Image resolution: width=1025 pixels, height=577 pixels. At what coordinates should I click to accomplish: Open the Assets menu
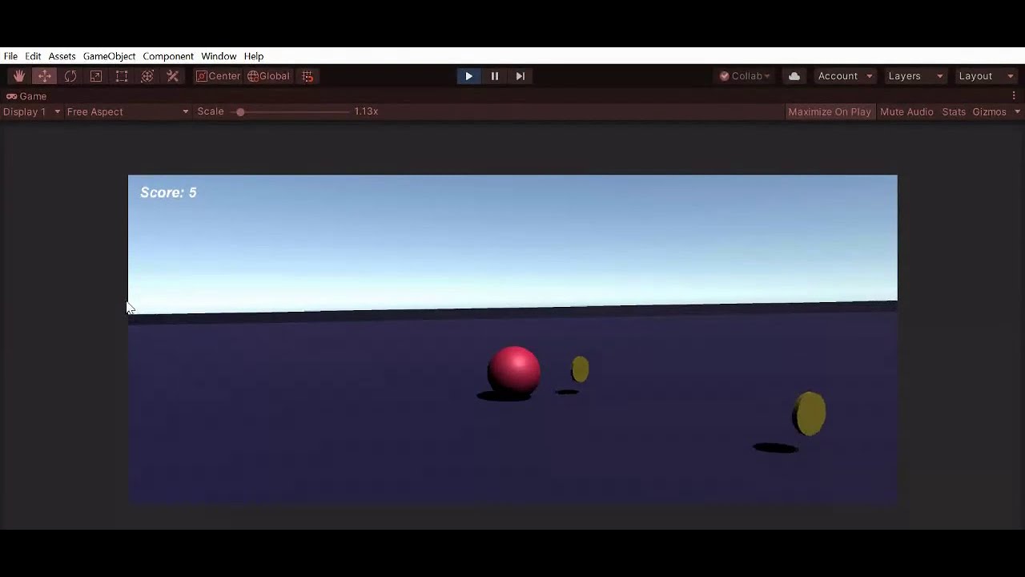coord(62,56)
